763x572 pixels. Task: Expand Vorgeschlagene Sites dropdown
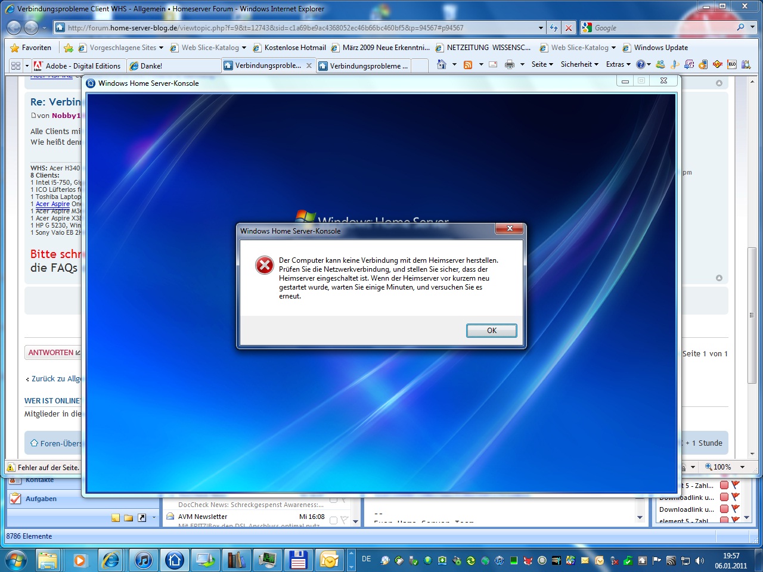pos(161,48)
